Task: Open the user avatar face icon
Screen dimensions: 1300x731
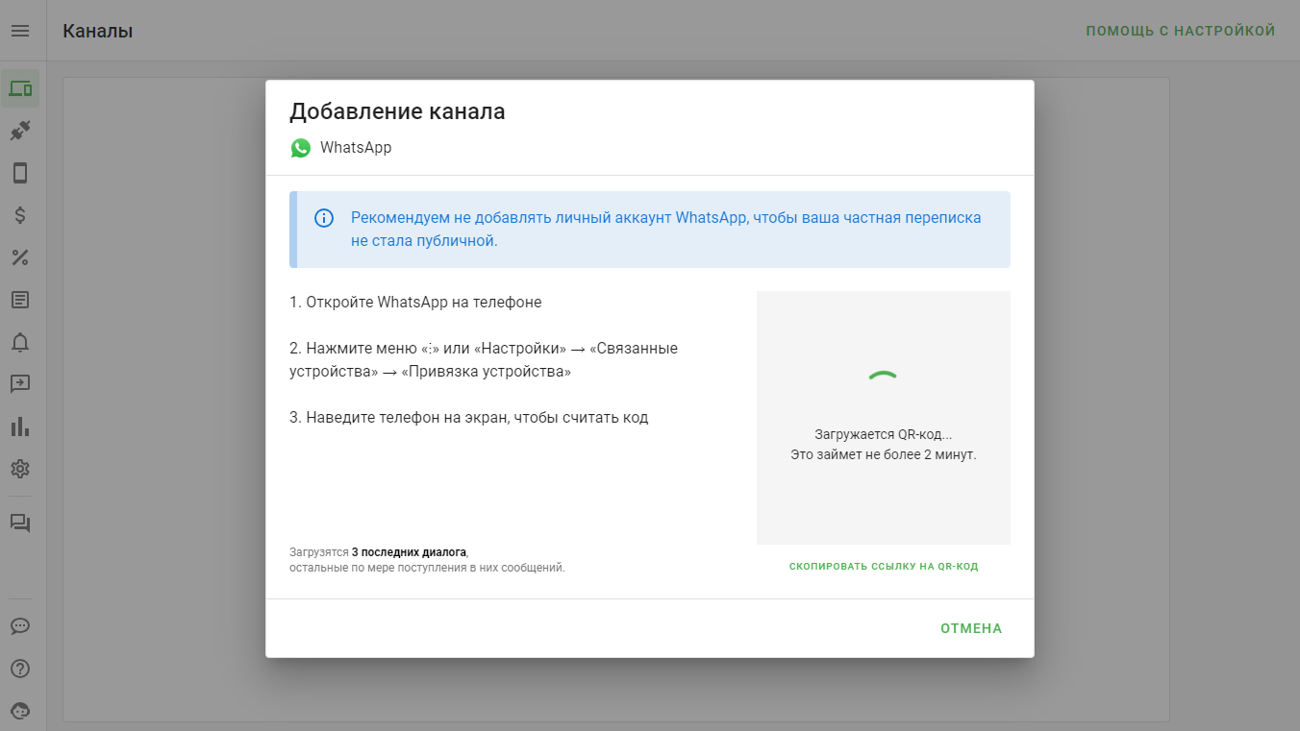Action: pos(20,711)
